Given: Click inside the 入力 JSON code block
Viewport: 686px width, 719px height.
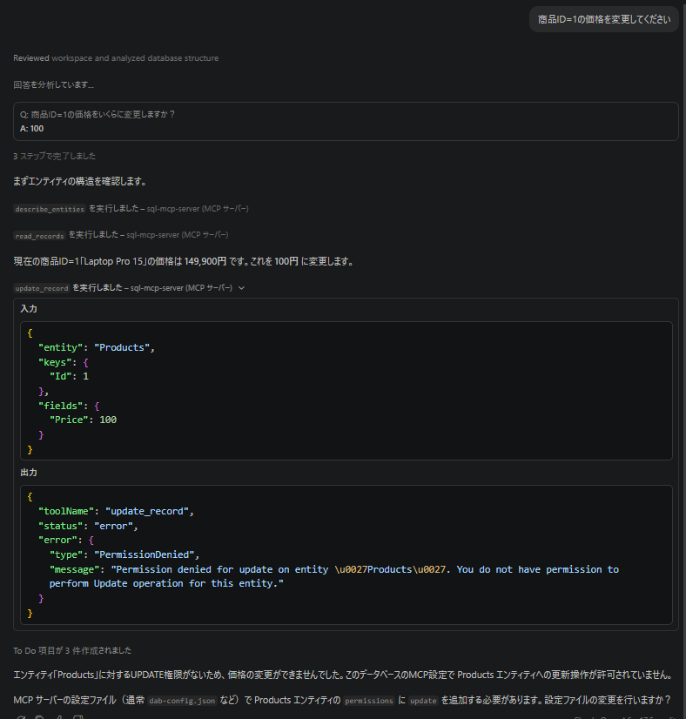Looking at the screenshot, I should (346, 391).
